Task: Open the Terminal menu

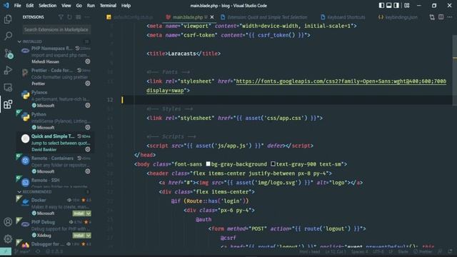Action: 108,5
